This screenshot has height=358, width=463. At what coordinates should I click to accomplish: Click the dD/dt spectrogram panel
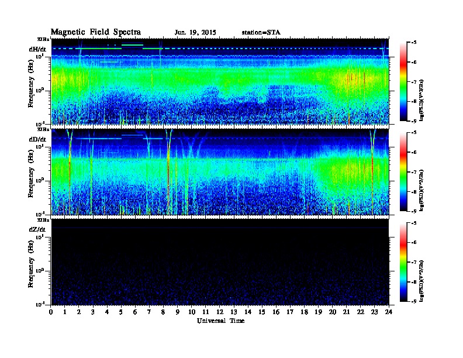(x=220, y=171)
